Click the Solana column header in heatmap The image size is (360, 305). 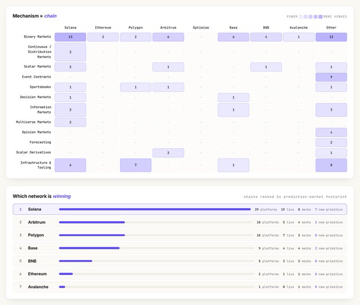[70, 28]
